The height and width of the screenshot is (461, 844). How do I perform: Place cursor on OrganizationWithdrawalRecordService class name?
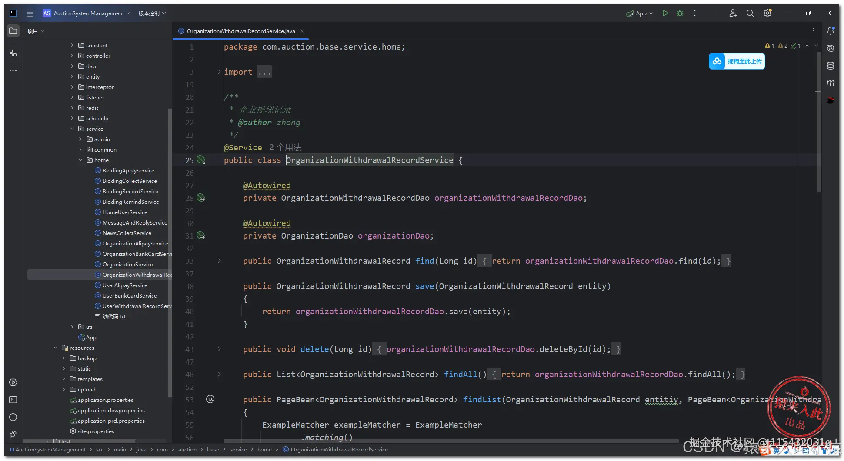tap(369, 160)
